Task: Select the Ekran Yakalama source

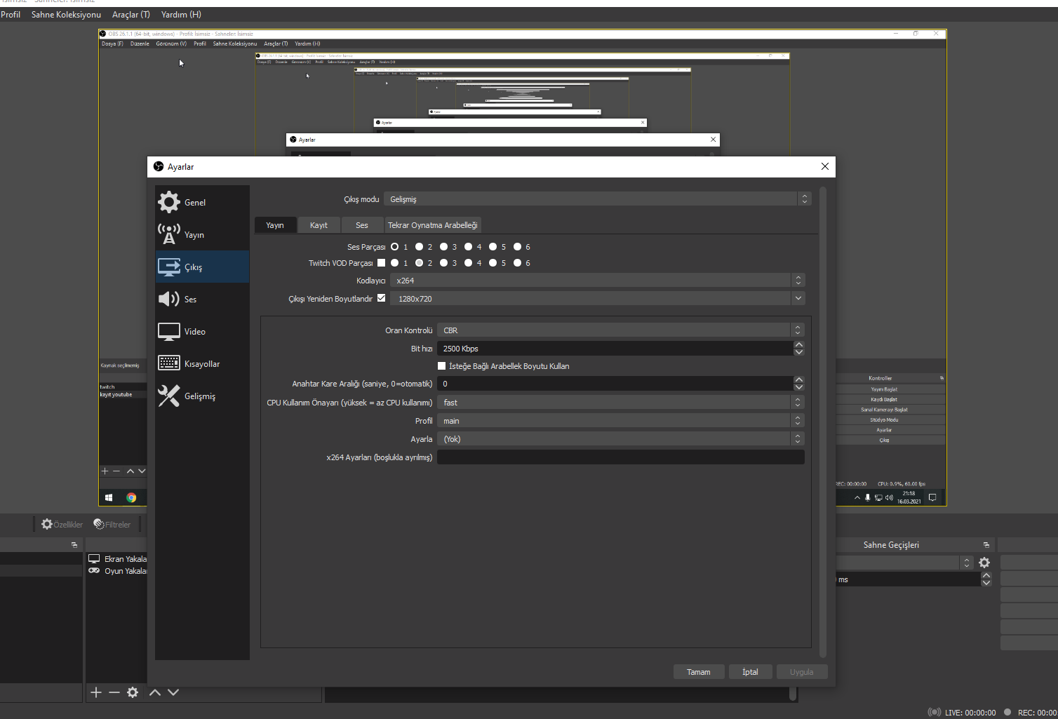Action: pyautogui.click(x=116, y=559)
